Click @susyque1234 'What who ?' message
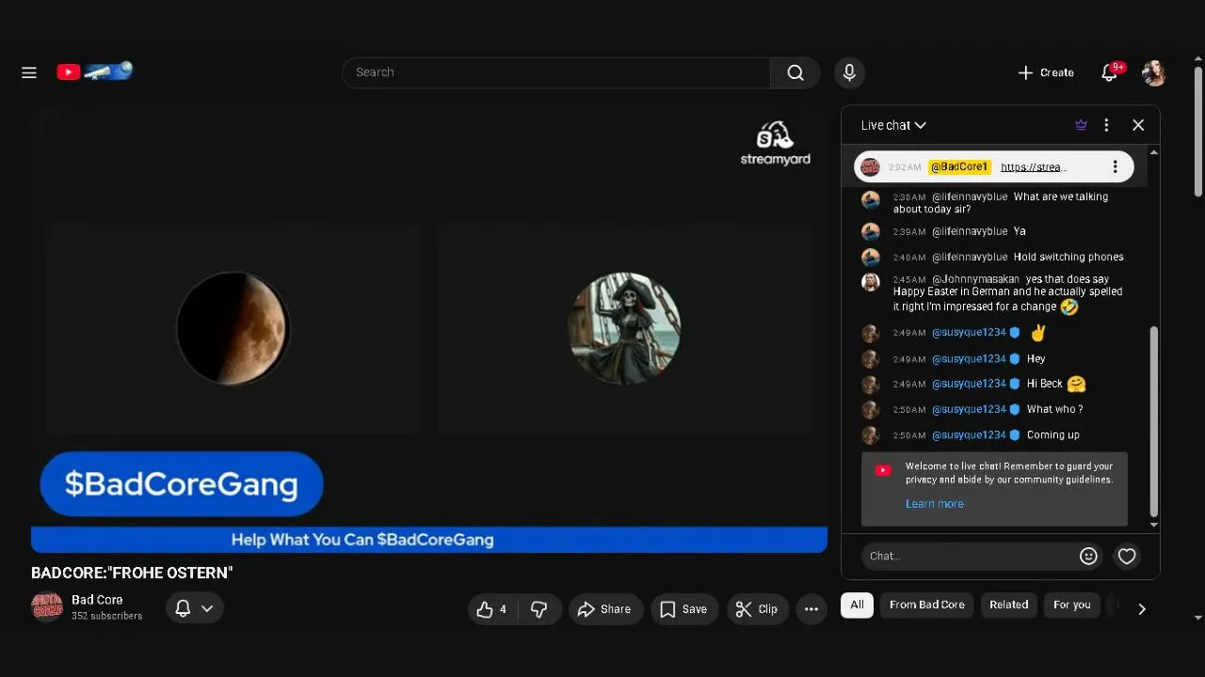The image size is (1205, 677). click(x=1054, y=409)
